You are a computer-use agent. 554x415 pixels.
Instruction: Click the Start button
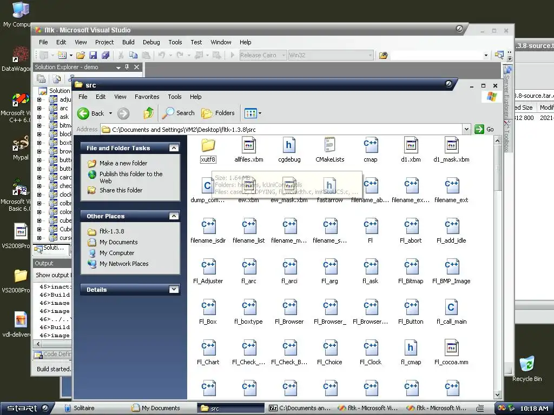pyautogui.click(x=28, y=408)
